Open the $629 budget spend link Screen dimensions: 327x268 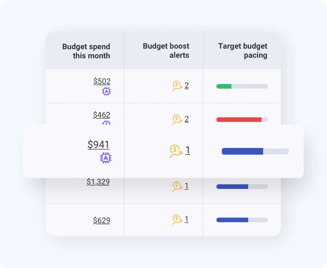click(102, 220)
